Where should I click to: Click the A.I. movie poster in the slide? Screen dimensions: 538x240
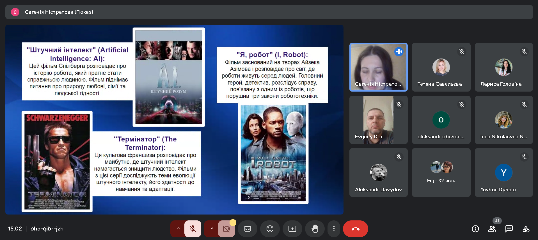(169, 77)
